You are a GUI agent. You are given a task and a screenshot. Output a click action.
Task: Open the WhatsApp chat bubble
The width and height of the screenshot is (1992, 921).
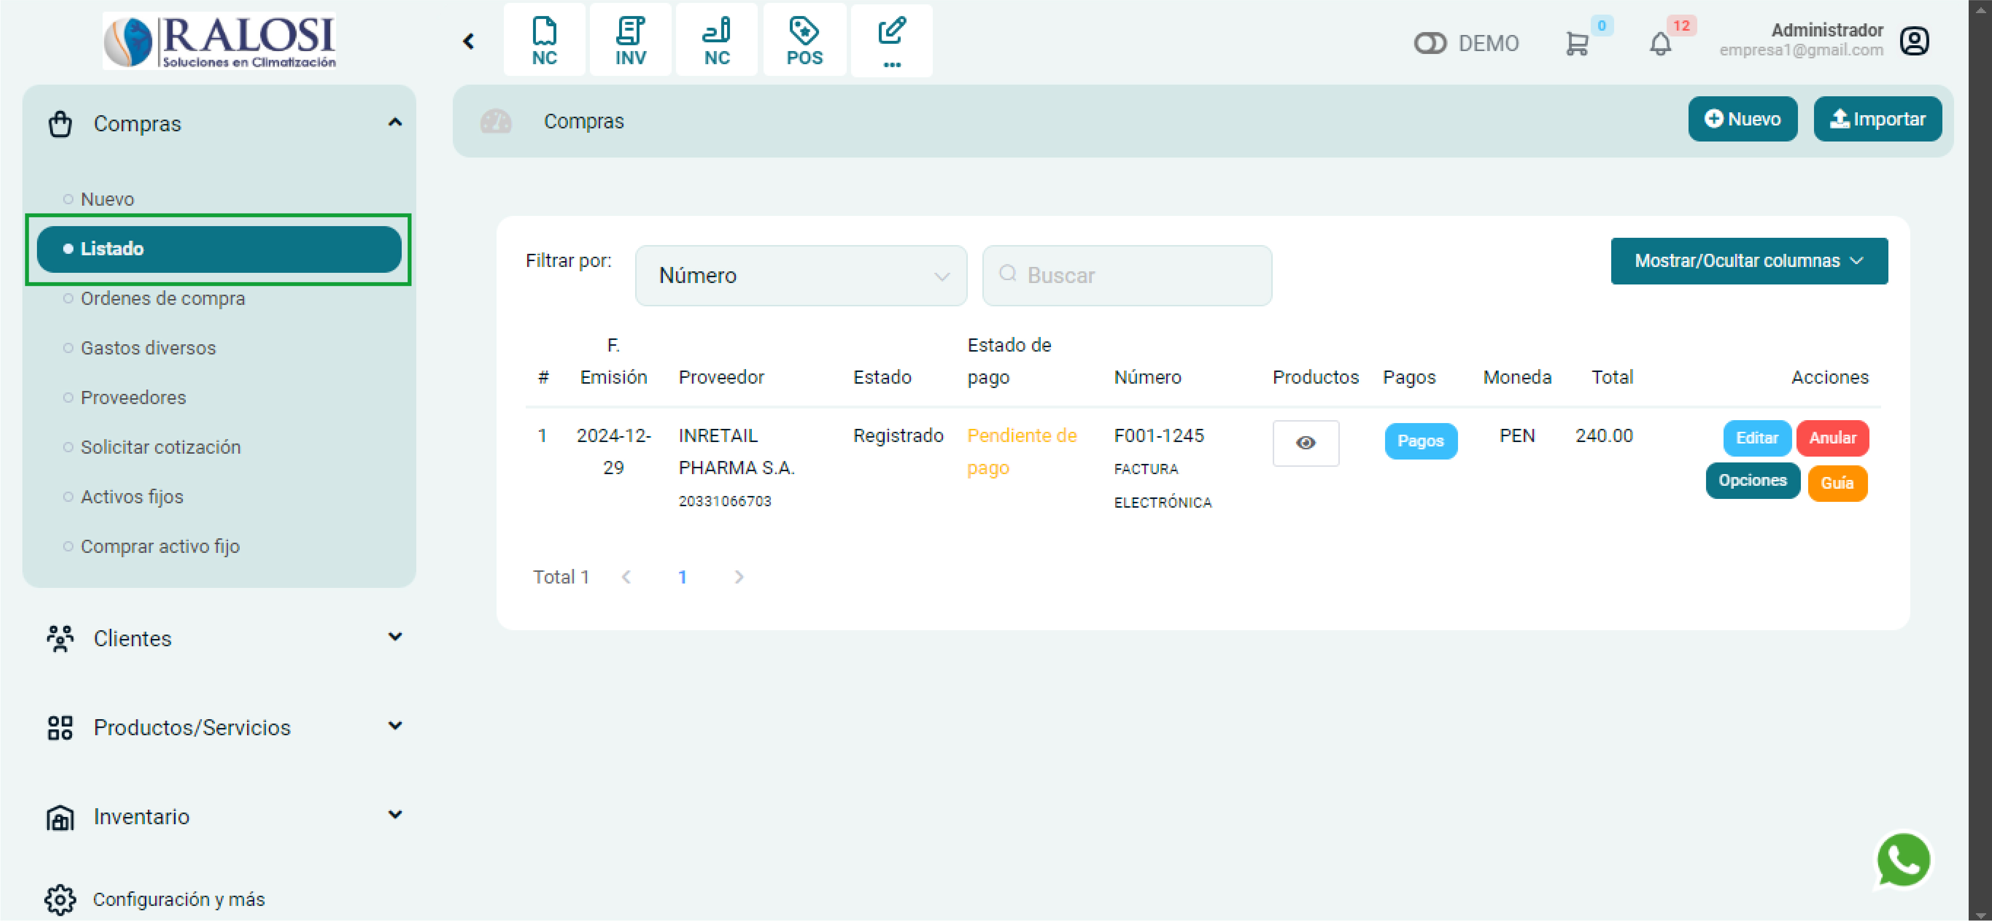tap(1903, 860)
